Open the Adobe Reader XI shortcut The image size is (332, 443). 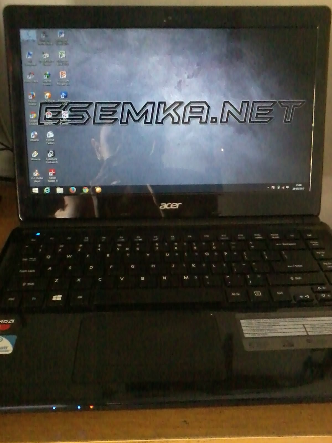(52, 176)
